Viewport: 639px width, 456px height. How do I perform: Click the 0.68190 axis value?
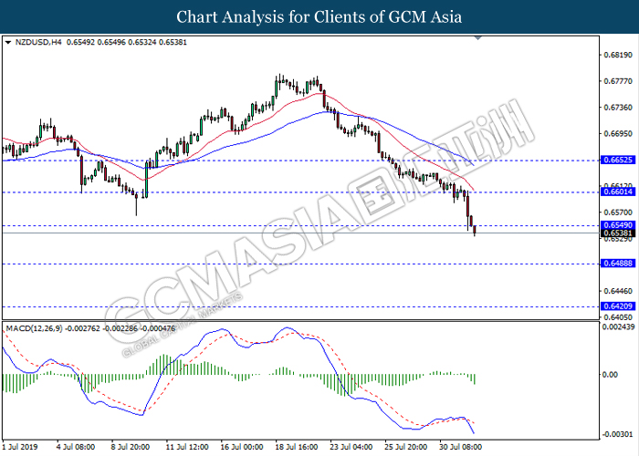pyautogui.click(x=618, y=55)
